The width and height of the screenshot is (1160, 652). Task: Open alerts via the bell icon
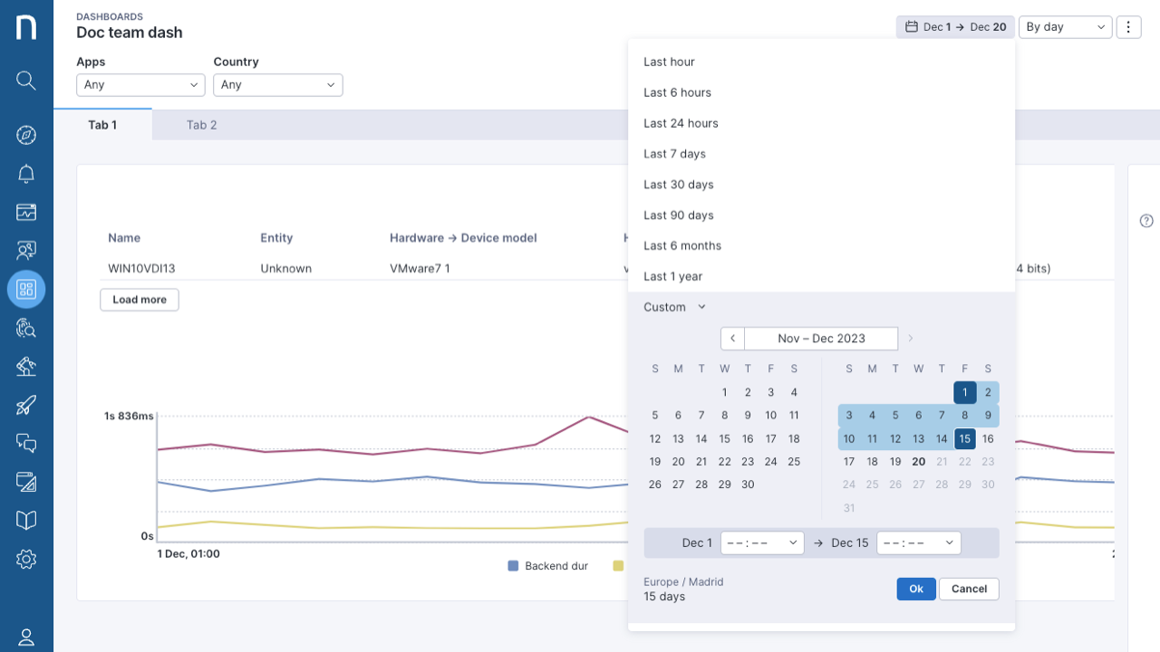(26, 174)
